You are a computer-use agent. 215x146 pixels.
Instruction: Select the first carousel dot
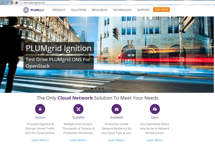(92, 88)
